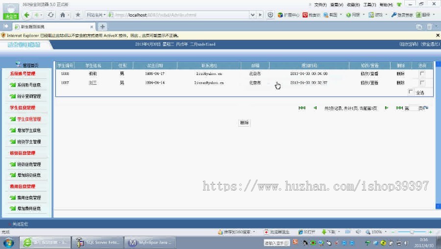441x249 pixels.
Task: Tick the checkbox for student 1007
Action: click(422, 83)
